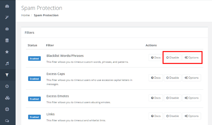Open the music note sidebar icon
This screenshot has width=212, height=125.
(7, 63)
